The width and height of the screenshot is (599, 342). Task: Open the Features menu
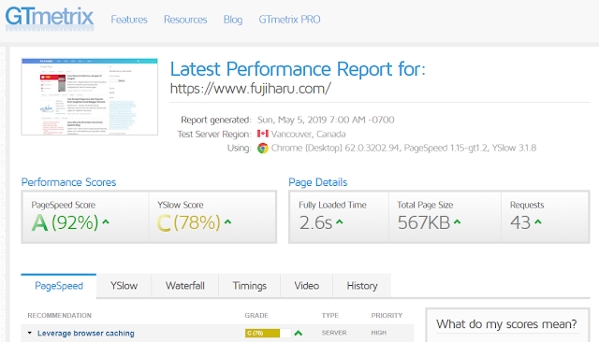129,20
